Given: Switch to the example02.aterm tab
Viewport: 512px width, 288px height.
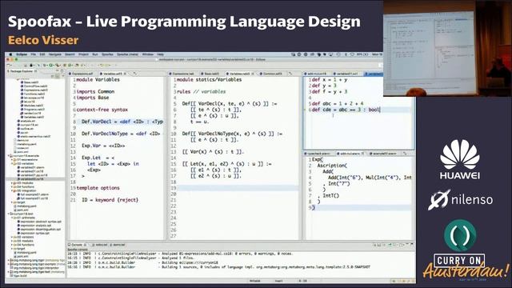Looking at the screenshot, I should pos(384,154).
